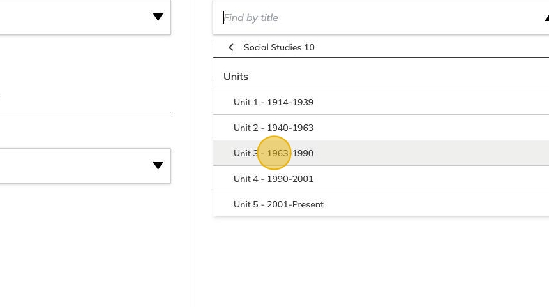Click the back chevron beside Social Studies 10
The image size is (549, 307).
pyautogui.click(x=231, y=47)
